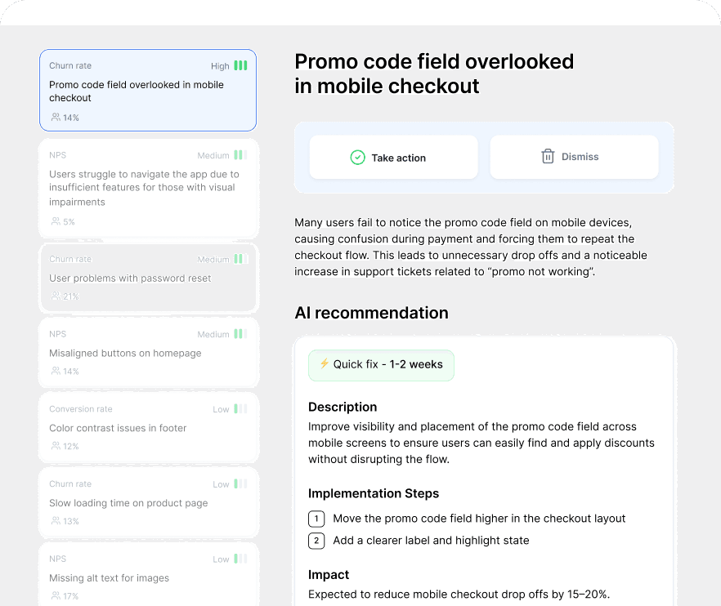Click the Take action checkmark icon
The height and width of the screenshot is (606, 721).
(357, 158)
